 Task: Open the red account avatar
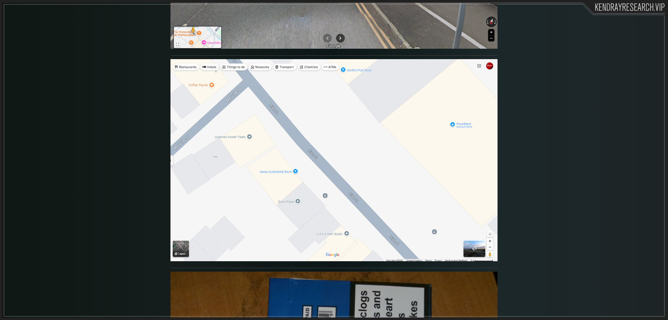(490, 66)
